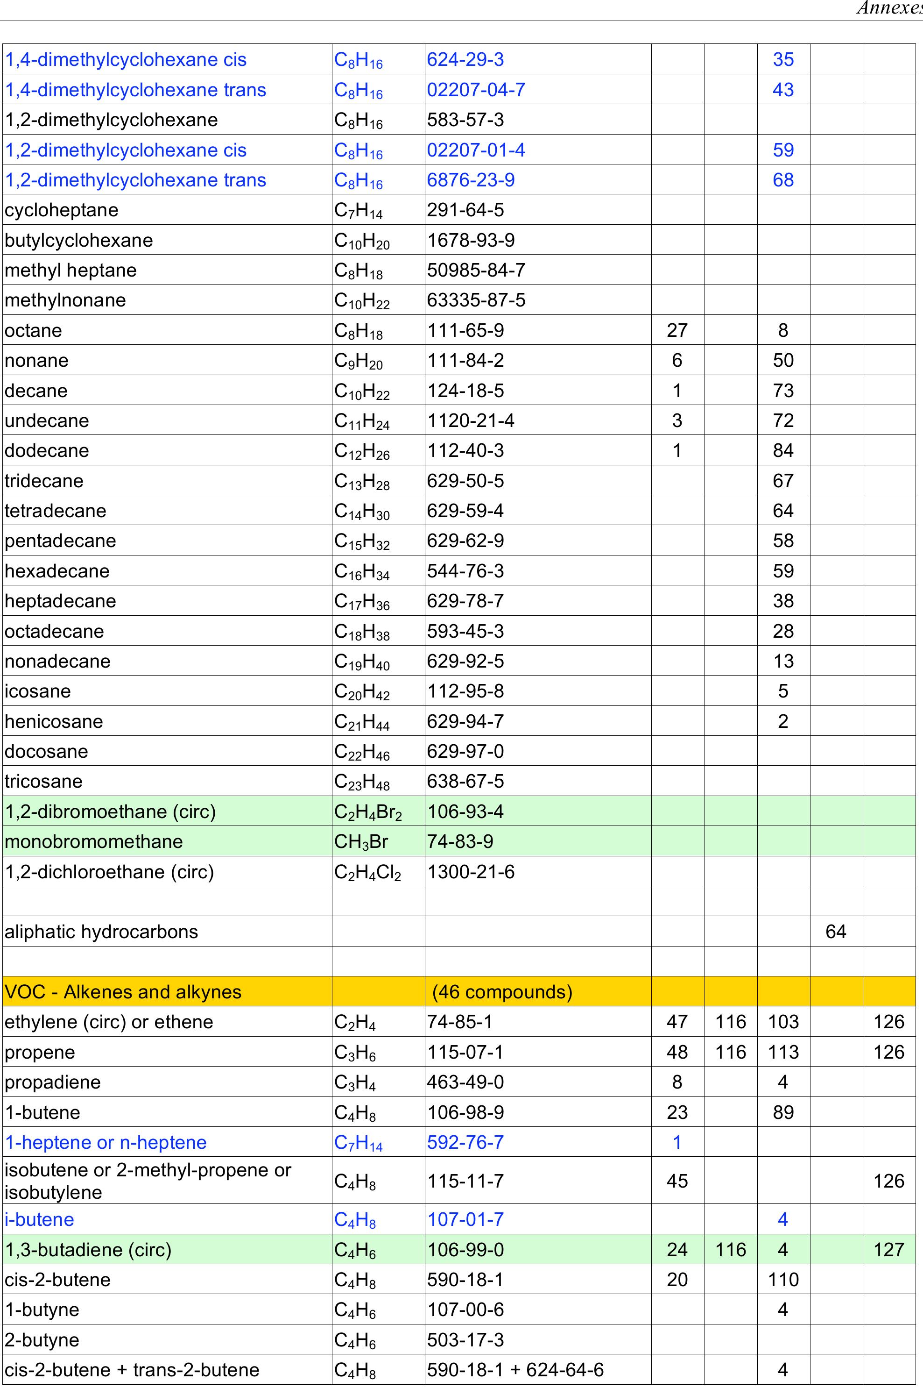The height and width of the screenshot is (1388, 923).
Task: Click value 73 in the decane row
Action: click(x=783, y=391)
